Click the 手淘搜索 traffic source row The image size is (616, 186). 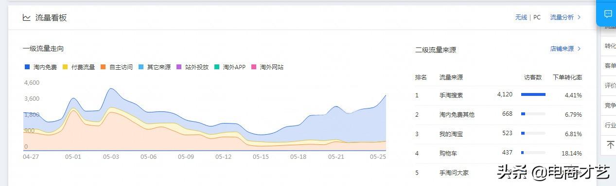(498, 95)
